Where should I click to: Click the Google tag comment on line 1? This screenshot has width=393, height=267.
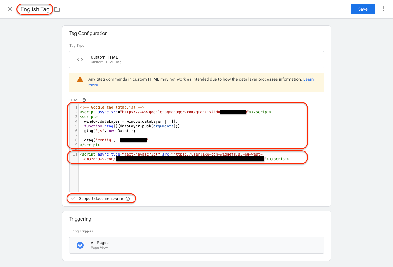tap(112, 107)
